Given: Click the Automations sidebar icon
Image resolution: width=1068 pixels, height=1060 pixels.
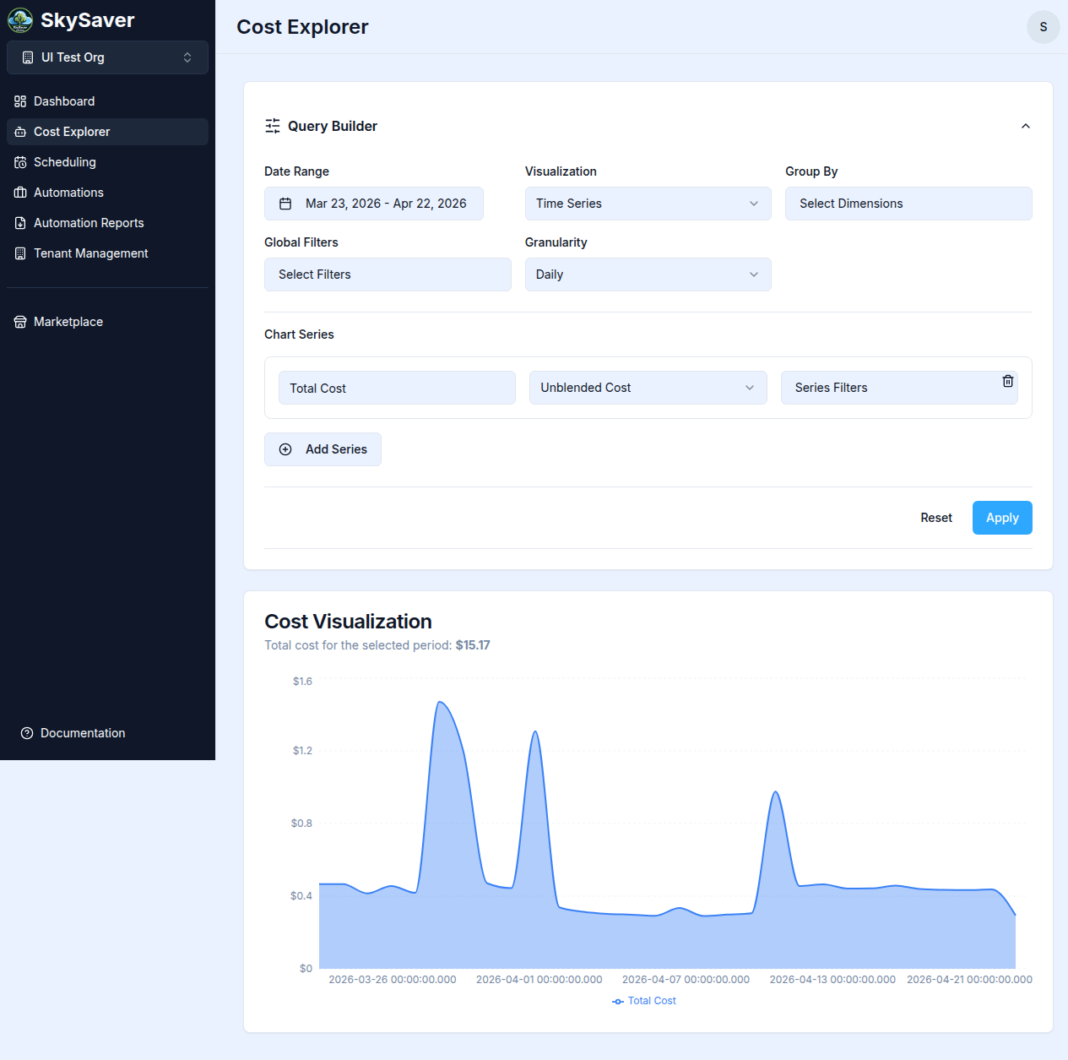Looking at the screenshot, I should pyautogui.click(x=20, y=193).
